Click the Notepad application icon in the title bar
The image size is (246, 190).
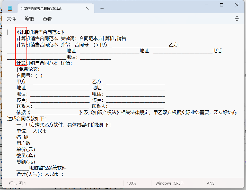(10, 8)
